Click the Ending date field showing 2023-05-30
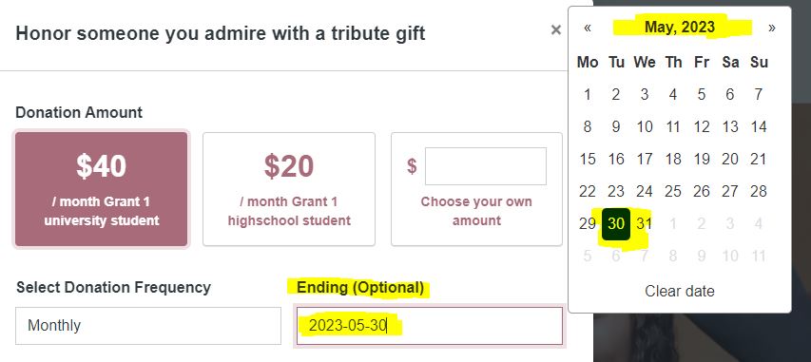The width and height of the screenshot is (811, 362). click(430, 326)
